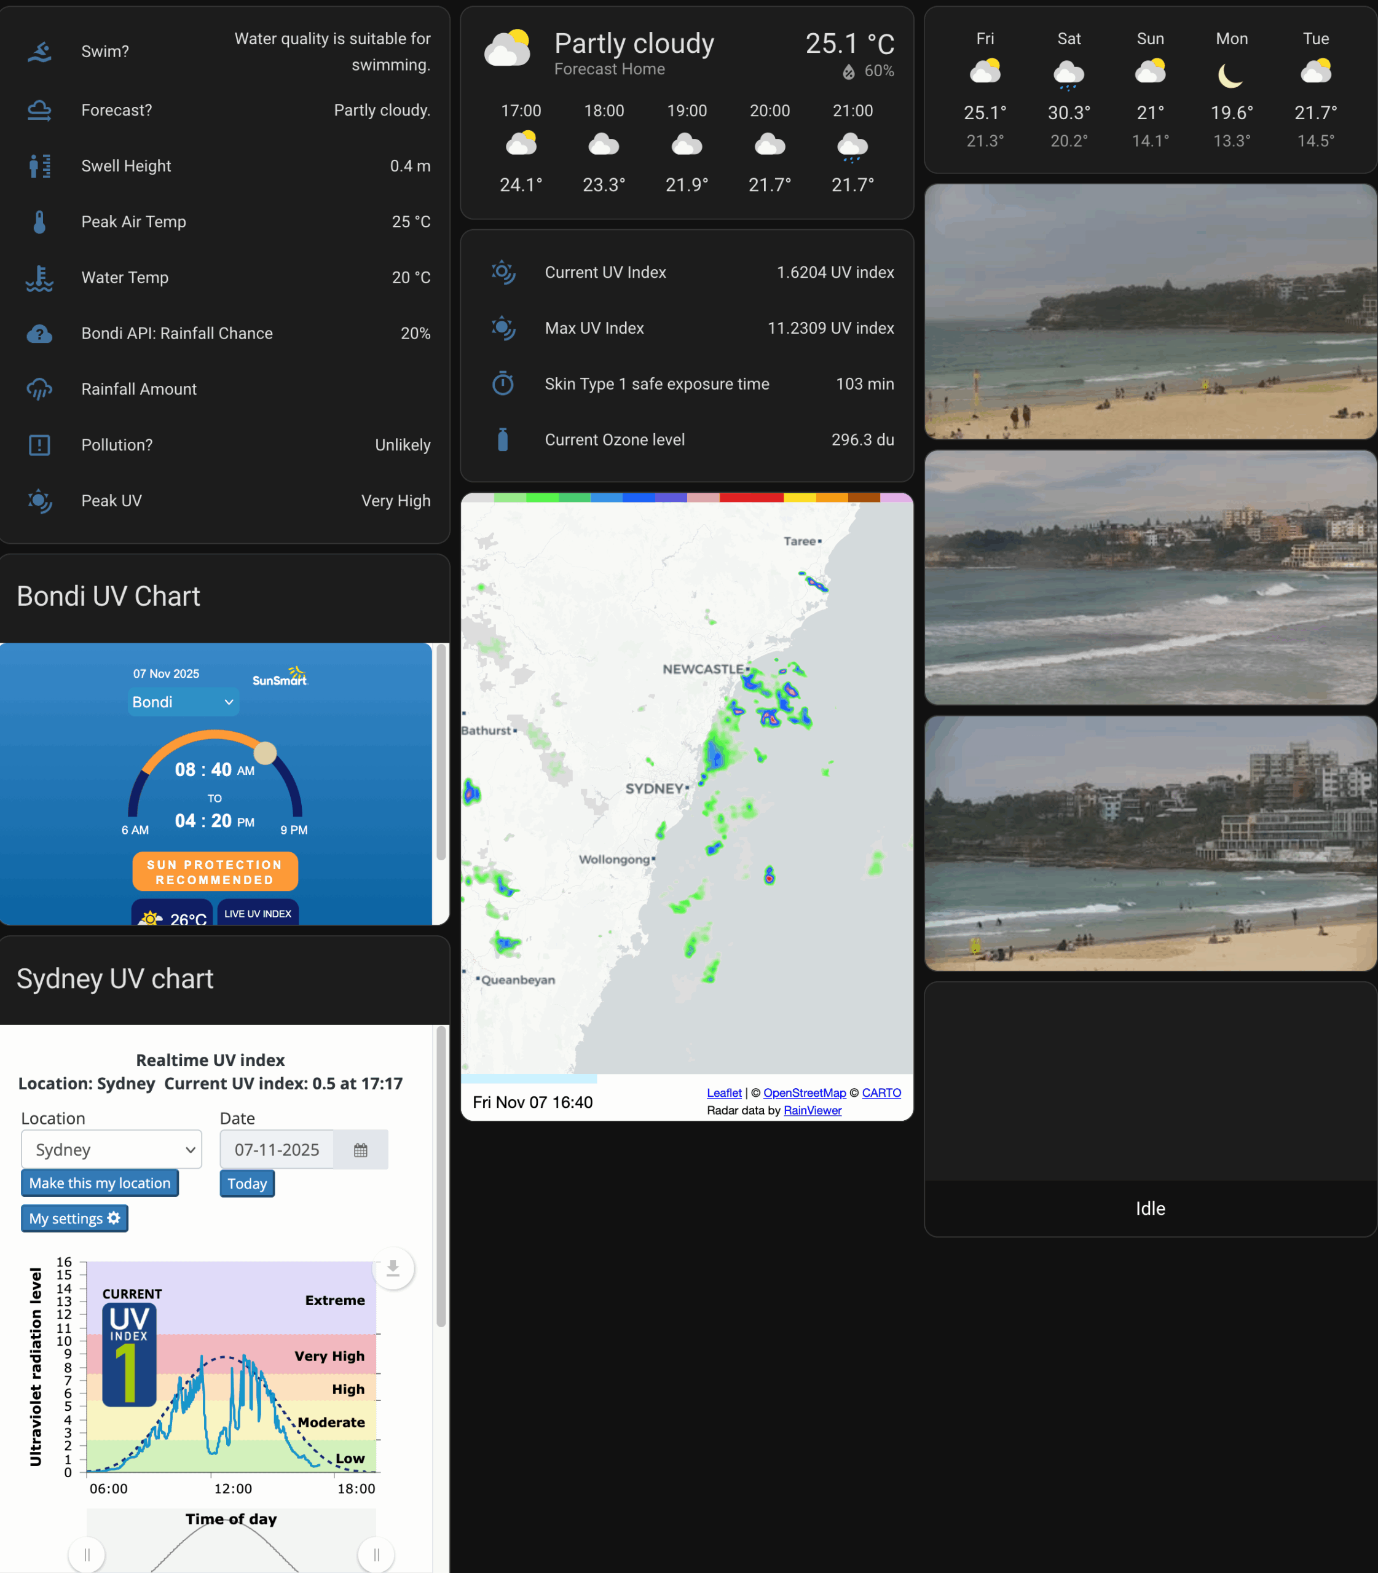Click the Peak Air Temp thermometer icon

(x=39, y=221)
